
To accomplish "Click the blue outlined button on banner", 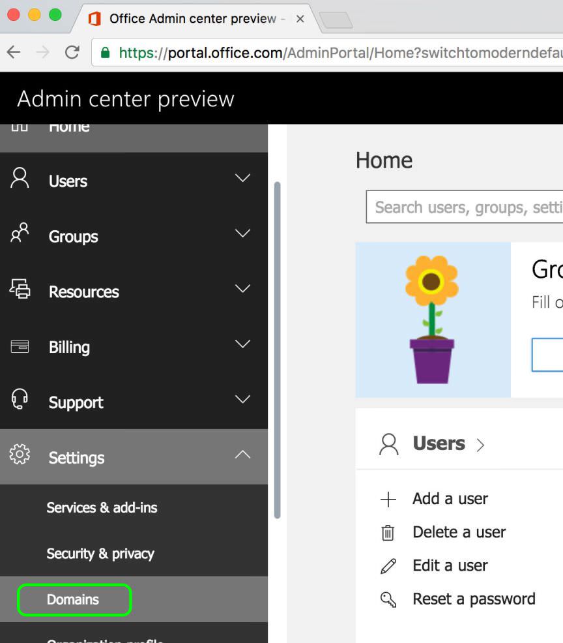I will tap(547, 355).
